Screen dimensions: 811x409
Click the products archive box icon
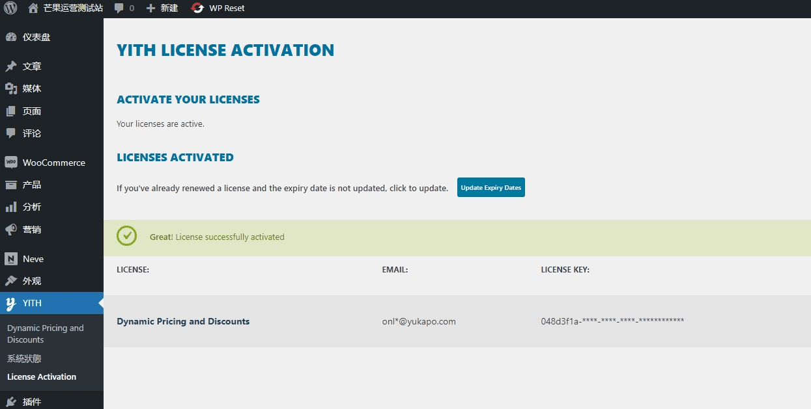tap(11, 185)
